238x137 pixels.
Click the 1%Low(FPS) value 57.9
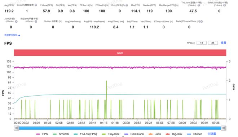click(47, 11)
